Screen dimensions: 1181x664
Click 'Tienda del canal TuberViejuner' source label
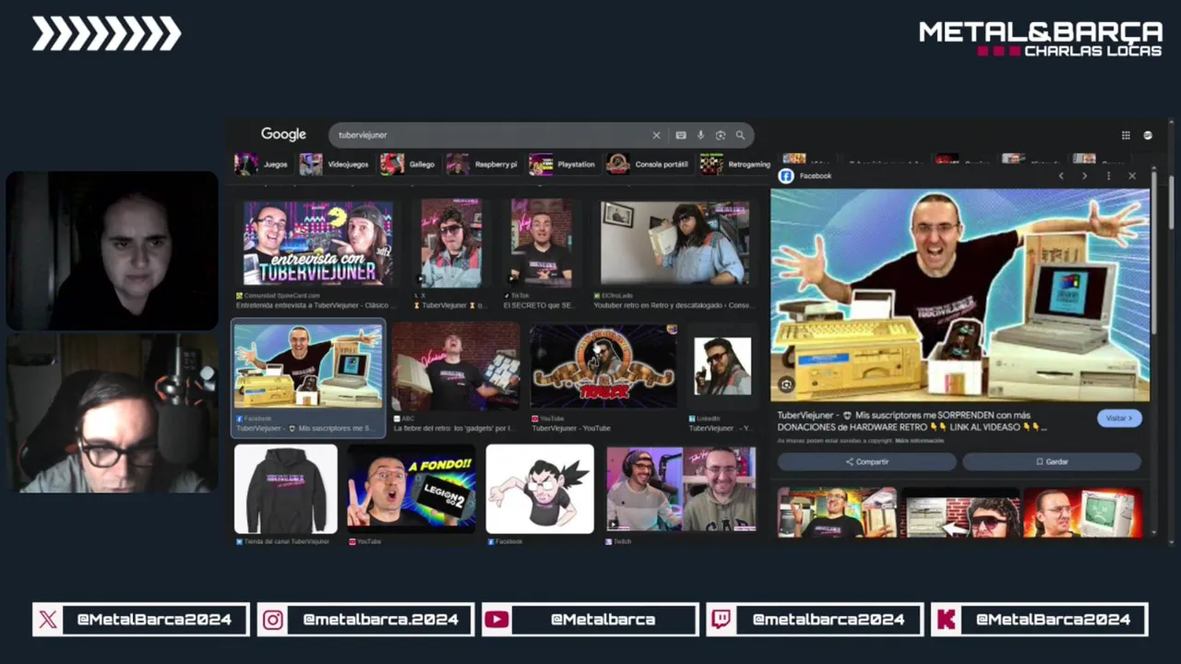coord(286,541)
